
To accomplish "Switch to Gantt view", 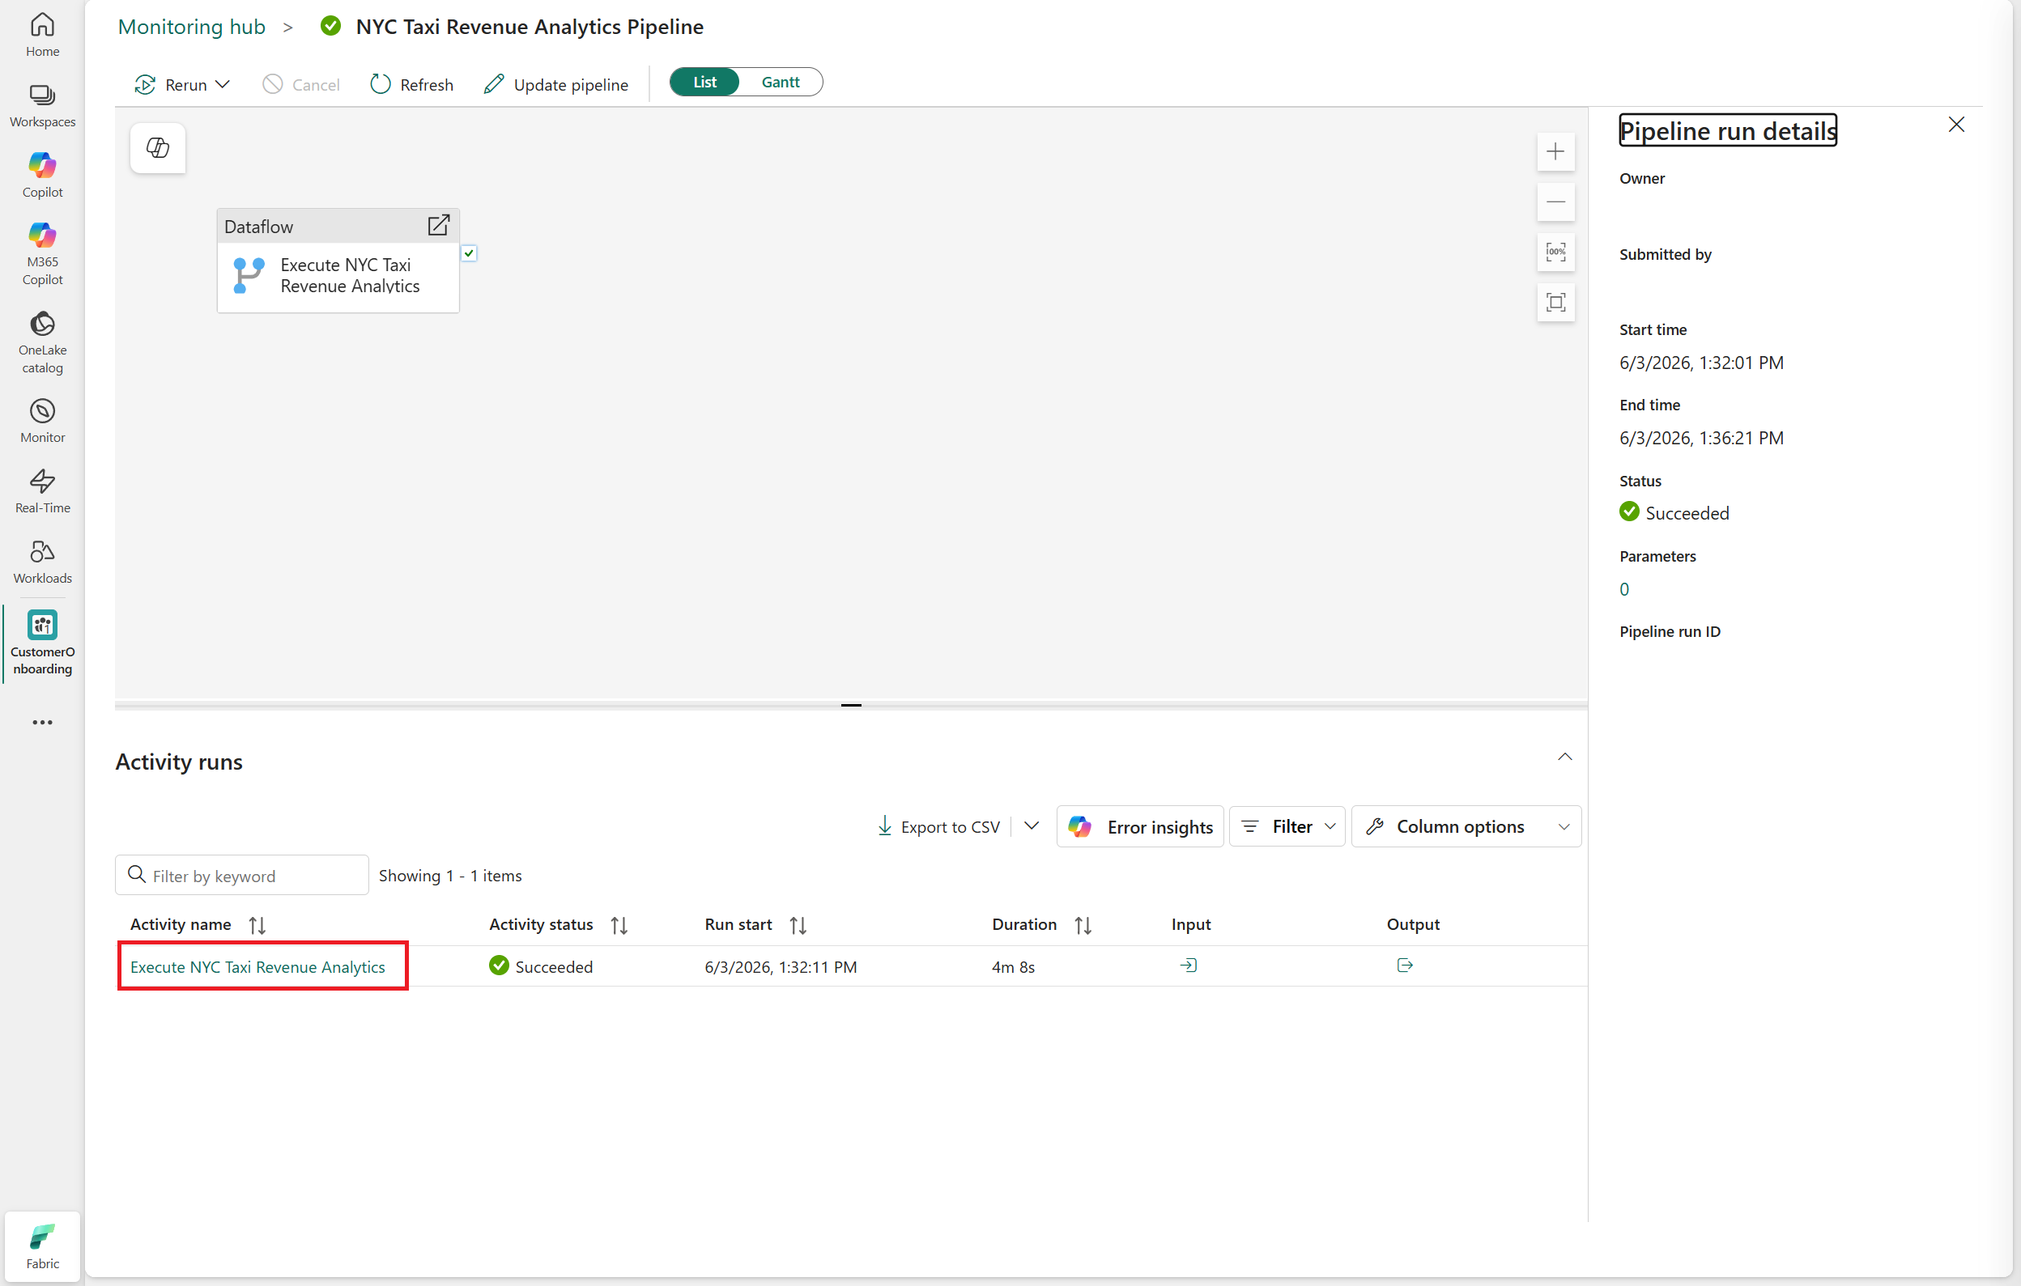I will pos(781,83).
